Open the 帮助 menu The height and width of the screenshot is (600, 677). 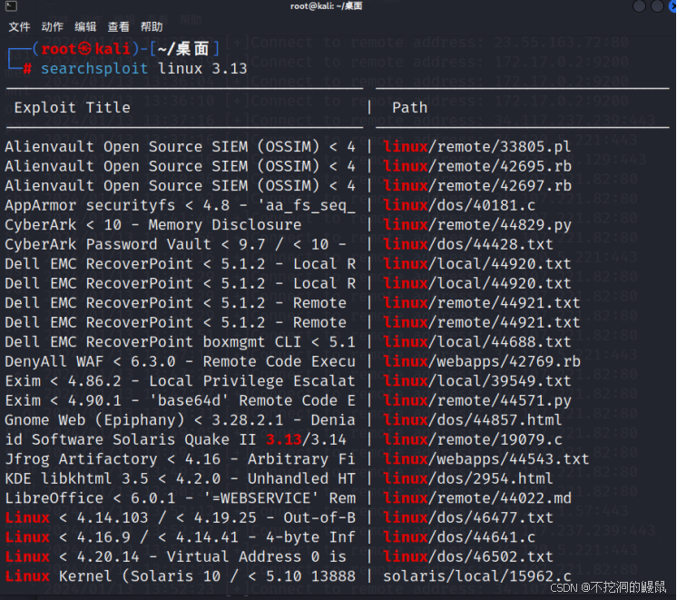click(x=152, y=27)
